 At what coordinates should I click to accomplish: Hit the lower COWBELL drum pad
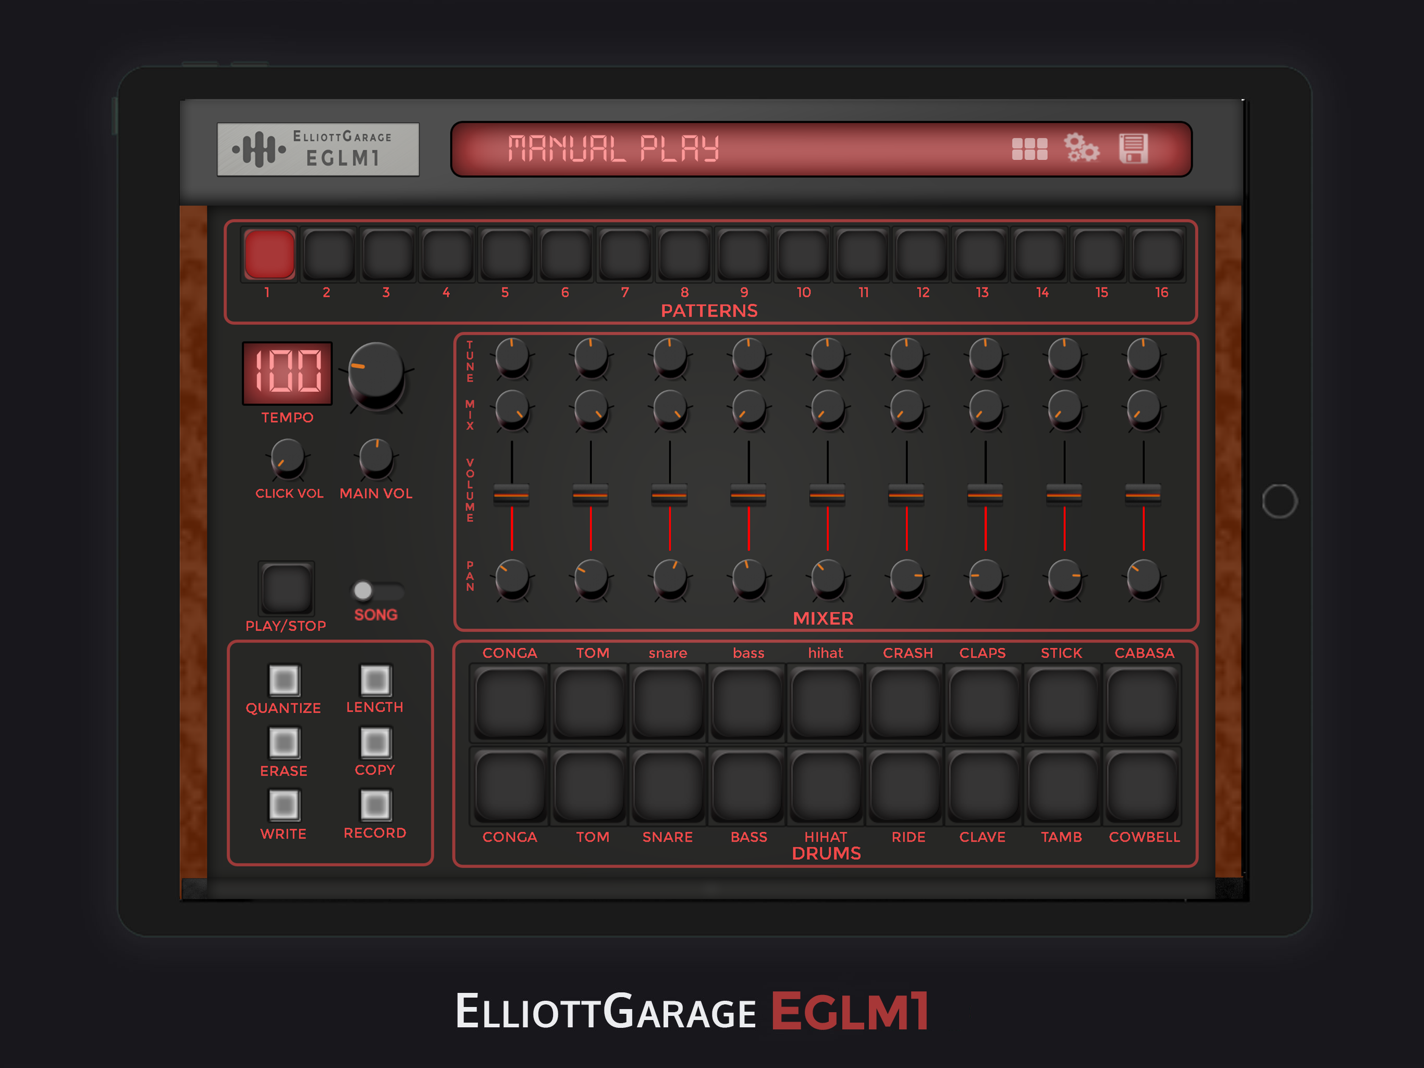[1143, 786]
